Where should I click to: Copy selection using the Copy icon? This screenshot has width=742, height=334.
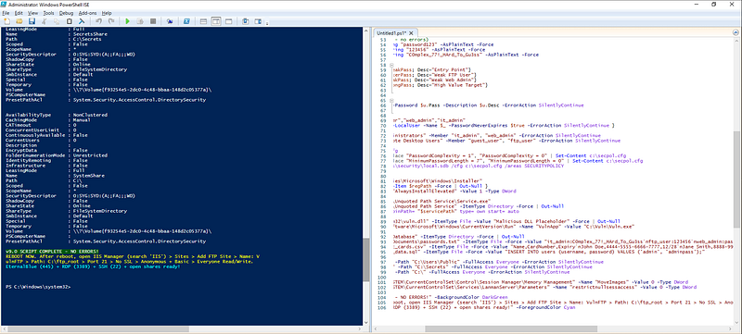tap(57, 21)
